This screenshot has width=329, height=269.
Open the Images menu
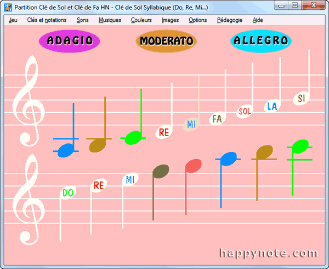coord(170,20)
